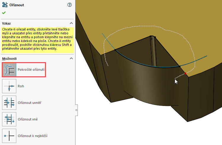The image size is (222, 145).
Task: Click the red sketch endpoint on model
Action: click(185, 73)
